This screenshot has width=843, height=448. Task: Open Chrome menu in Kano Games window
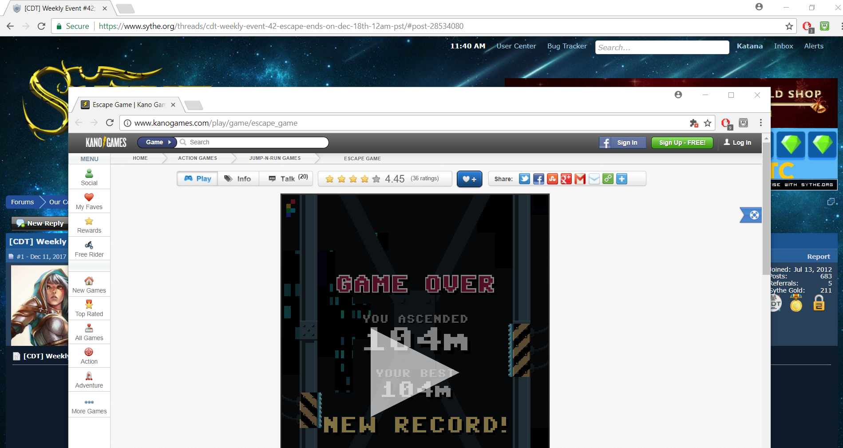point(761,123)
